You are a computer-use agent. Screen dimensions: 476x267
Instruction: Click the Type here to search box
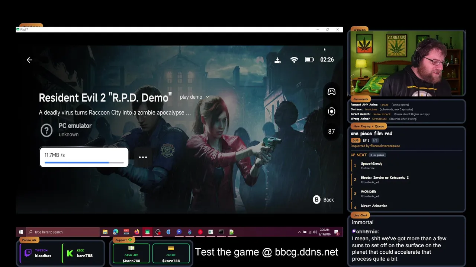63,232
